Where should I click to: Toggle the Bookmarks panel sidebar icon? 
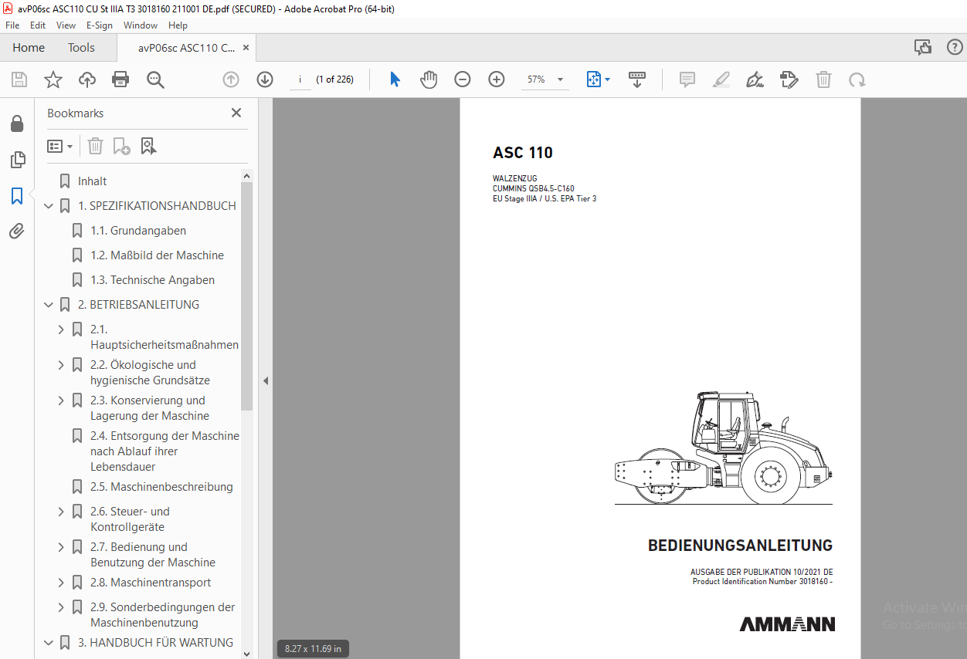pos(17,195)
